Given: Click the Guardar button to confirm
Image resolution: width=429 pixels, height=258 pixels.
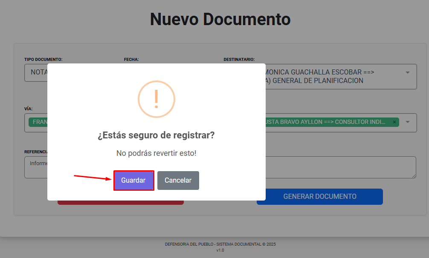Looking at the screenshot, I should [x=133, y=181].
